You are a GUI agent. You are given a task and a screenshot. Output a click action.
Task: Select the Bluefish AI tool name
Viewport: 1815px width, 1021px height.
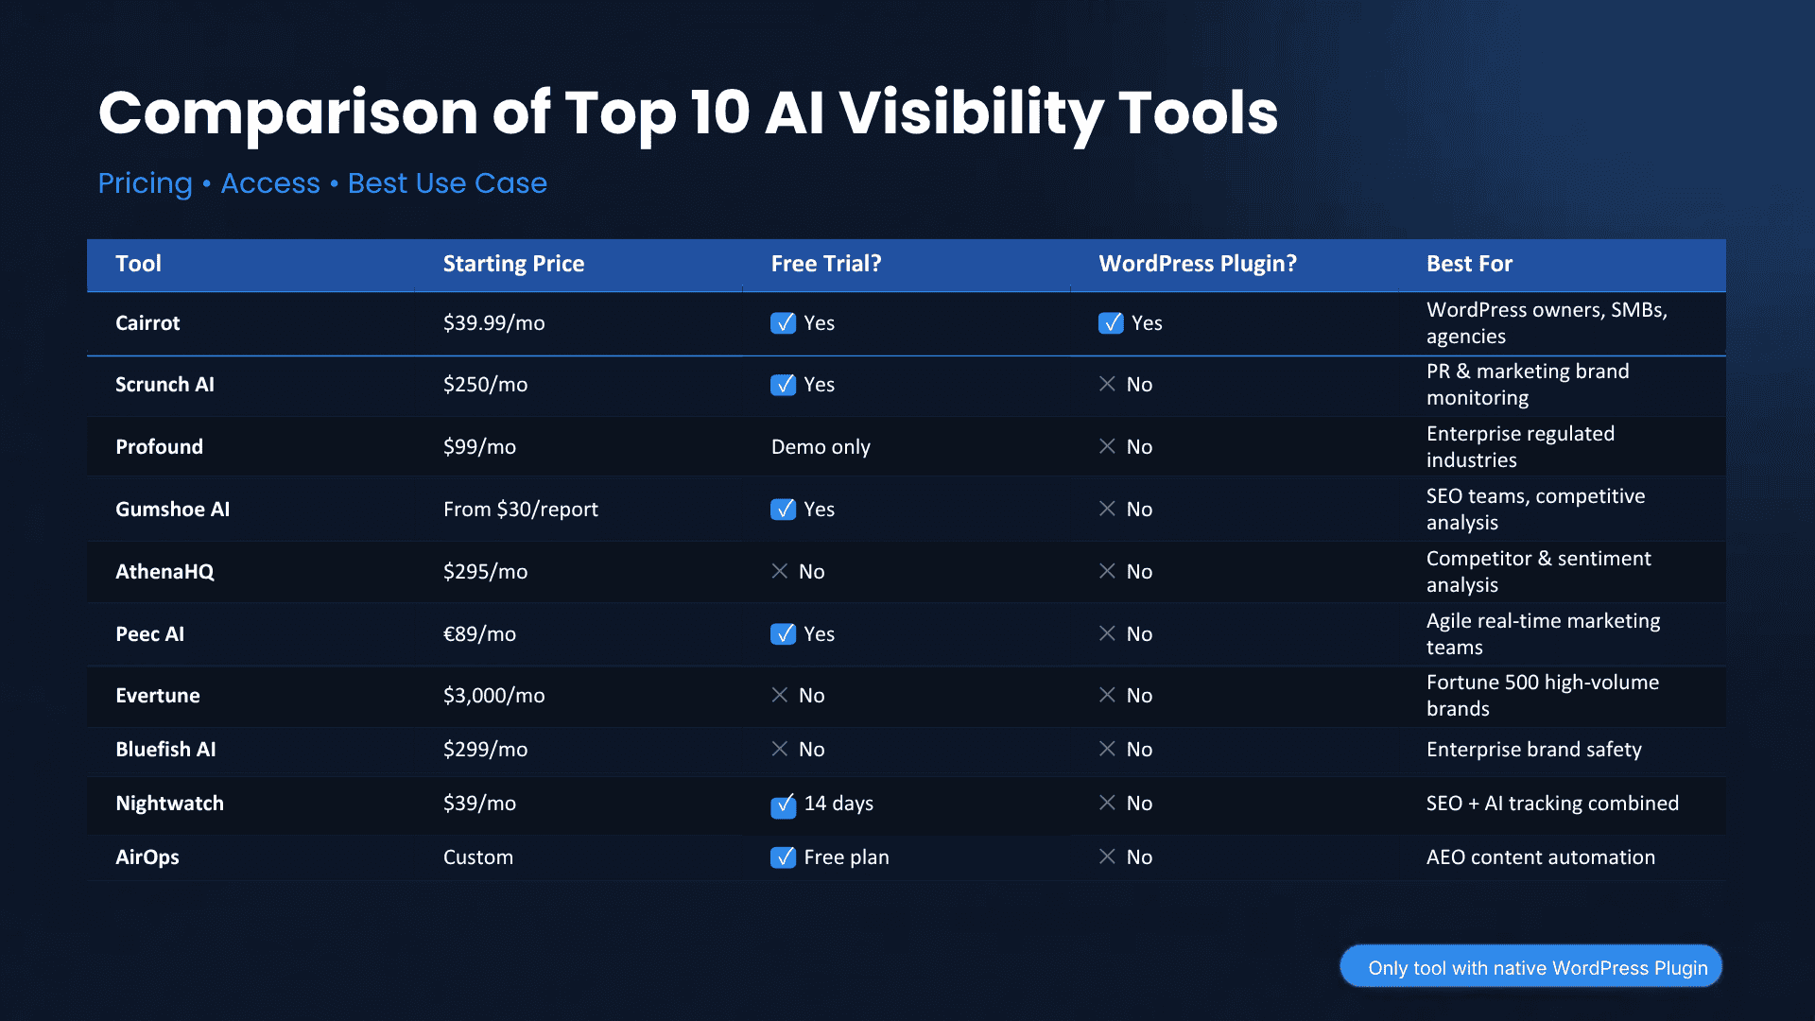[x=165, y=750]
